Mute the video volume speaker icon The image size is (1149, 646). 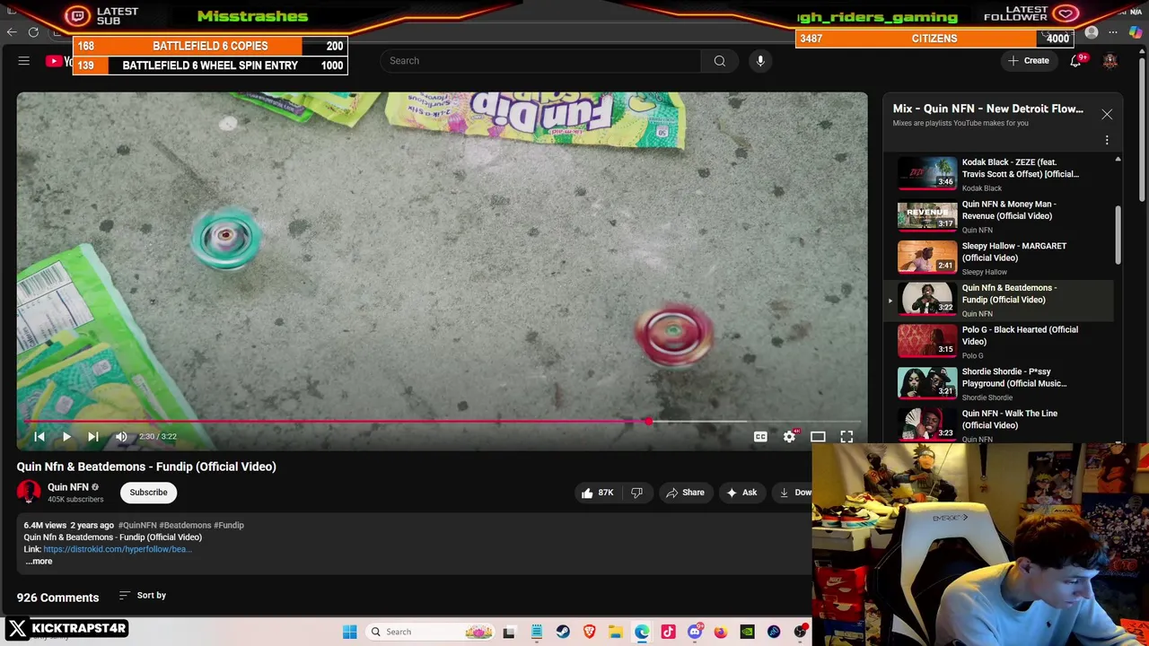point(121,437)
